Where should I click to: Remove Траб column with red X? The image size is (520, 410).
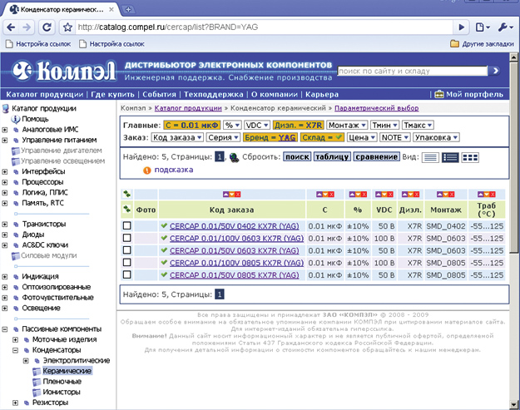click(x=493, y=195)
